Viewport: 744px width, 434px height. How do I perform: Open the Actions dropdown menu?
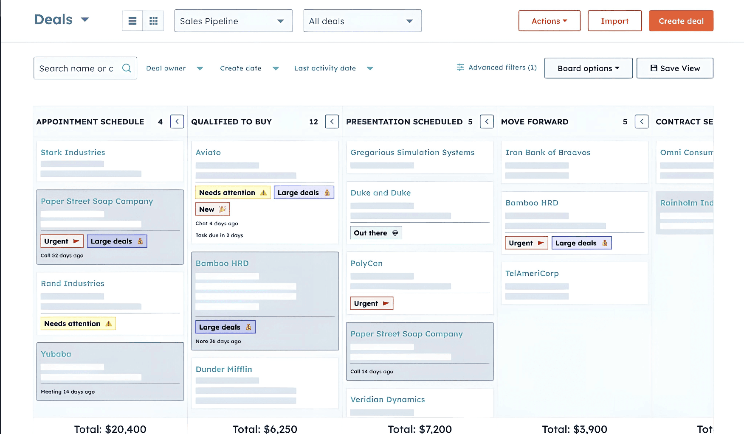pos(550,21)
